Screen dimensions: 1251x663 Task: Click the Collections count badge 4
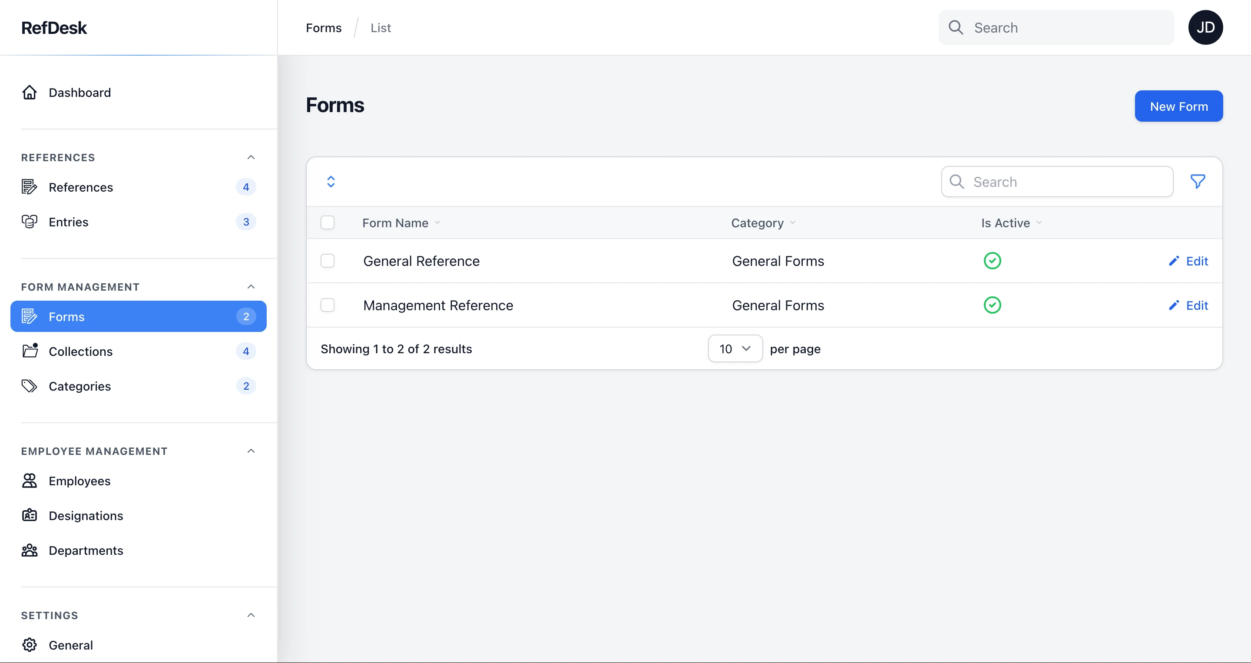246,351
